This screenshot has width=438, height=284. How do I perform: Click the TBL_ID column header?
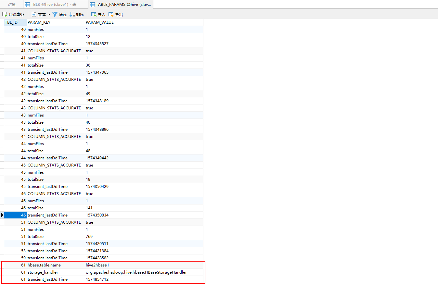(15, 22)
